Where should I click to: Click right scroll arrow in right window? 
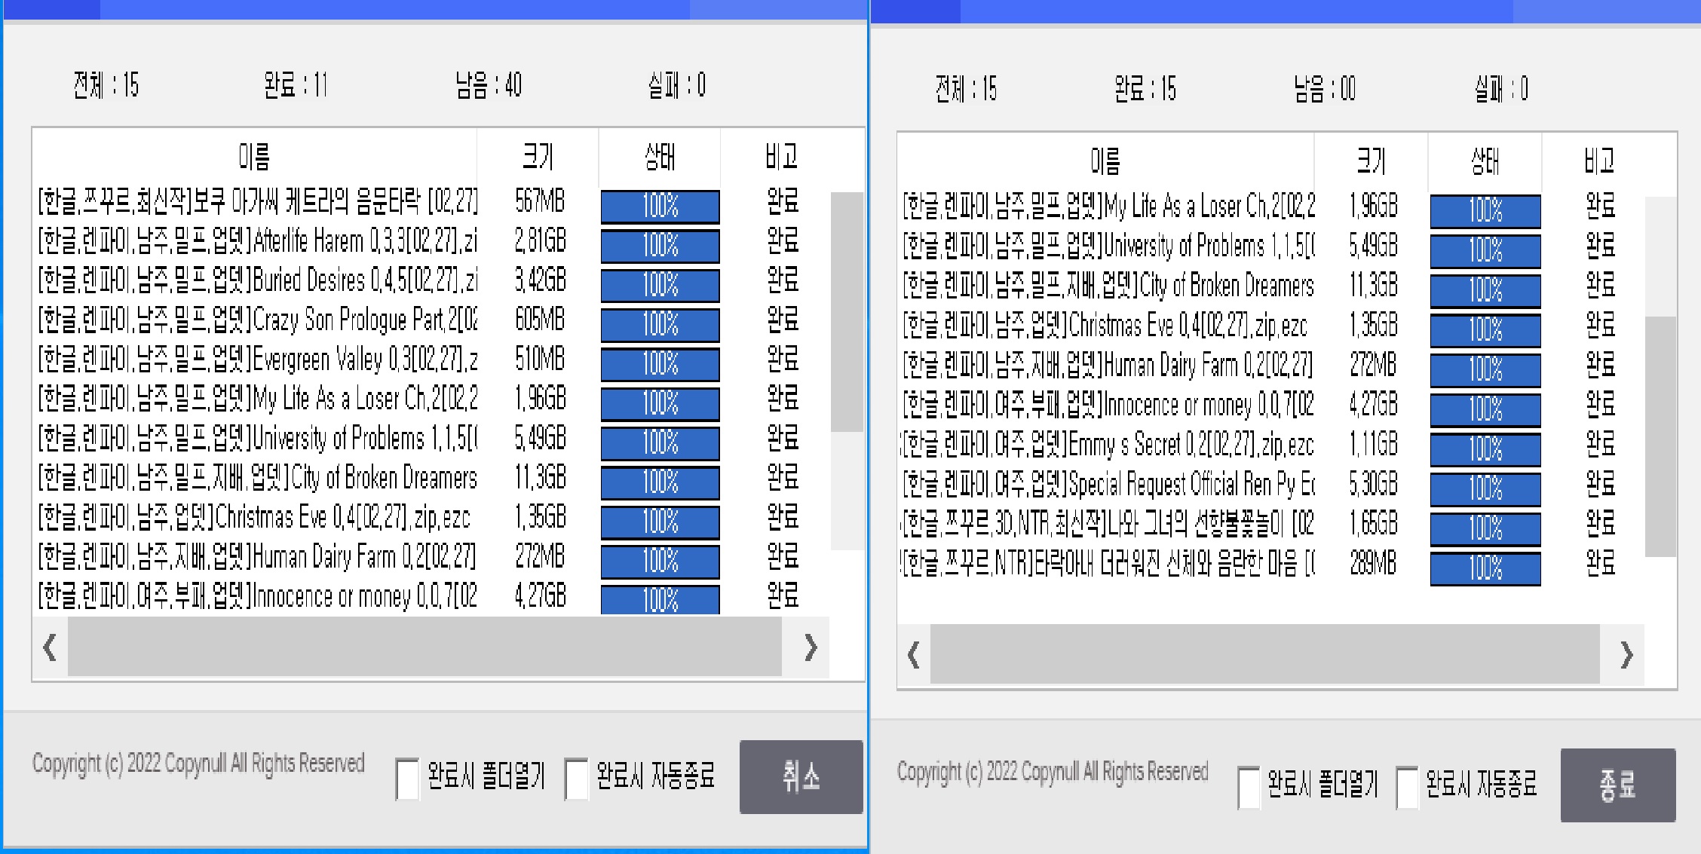click(x=1626, y=654)
